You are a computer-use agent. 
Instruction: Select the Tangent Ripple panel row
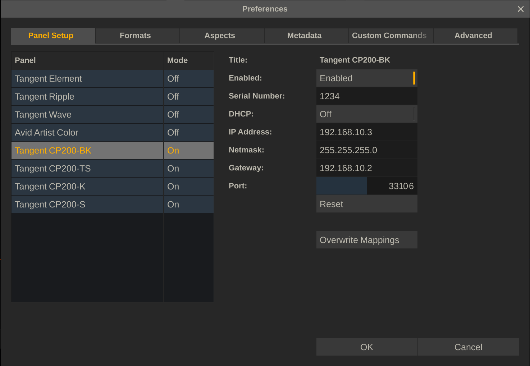[x=87, y=96]
